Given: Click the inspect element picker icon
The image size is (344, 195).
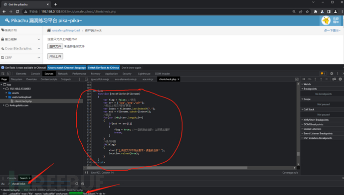Looking at the screenshot, I should pos(3,74).
